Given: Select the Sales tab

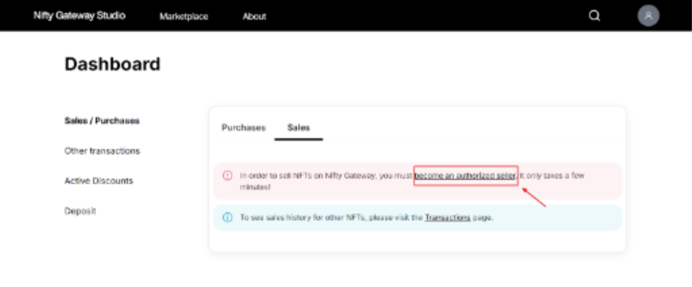Looking at the screenshot, I should [298, 128].
